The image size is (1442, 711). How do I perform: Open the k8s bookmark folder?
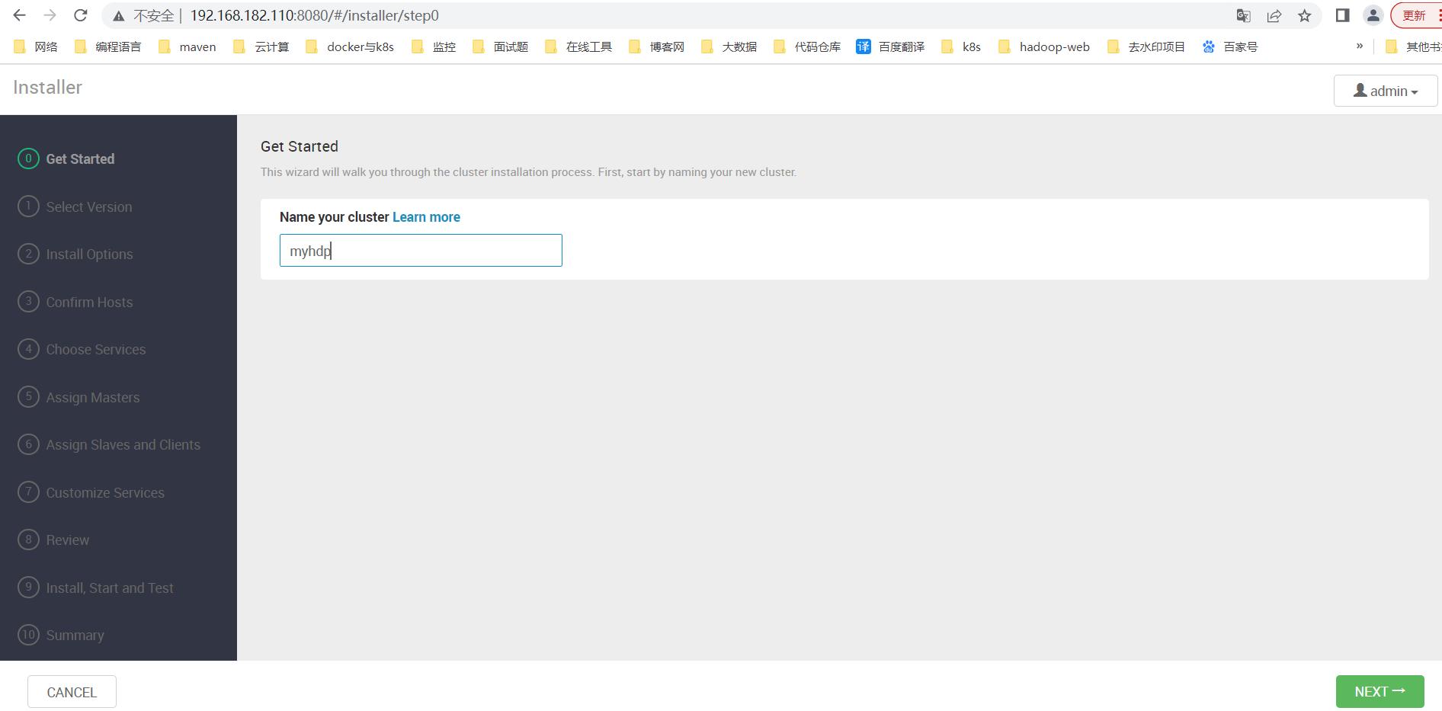961,46
